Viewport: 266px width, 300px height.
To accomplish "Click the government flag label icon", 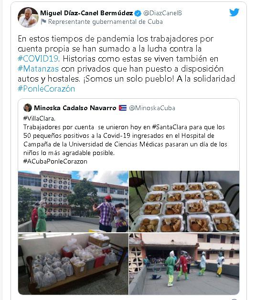I will point(43,21).
